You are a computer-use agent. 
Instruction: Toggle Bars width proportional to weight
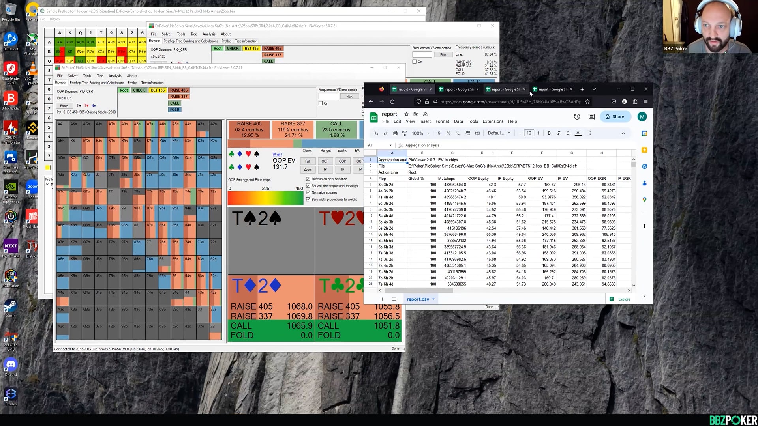[x=308, y=199]
